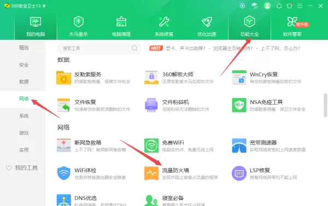
Task: Open the hamburger main menu
Action: pyautogui.click(x=300, y=6)
